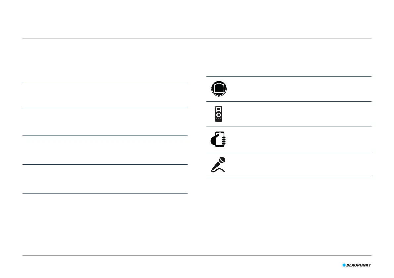This screenshot has height=278, width=394.
Task: Click the blue dot in Blaupunkt logo
Action: (344, 265)
